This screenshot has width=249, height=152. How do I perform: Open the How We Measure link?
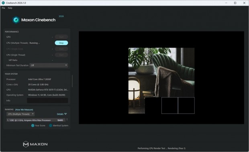(x=24, y=109)
